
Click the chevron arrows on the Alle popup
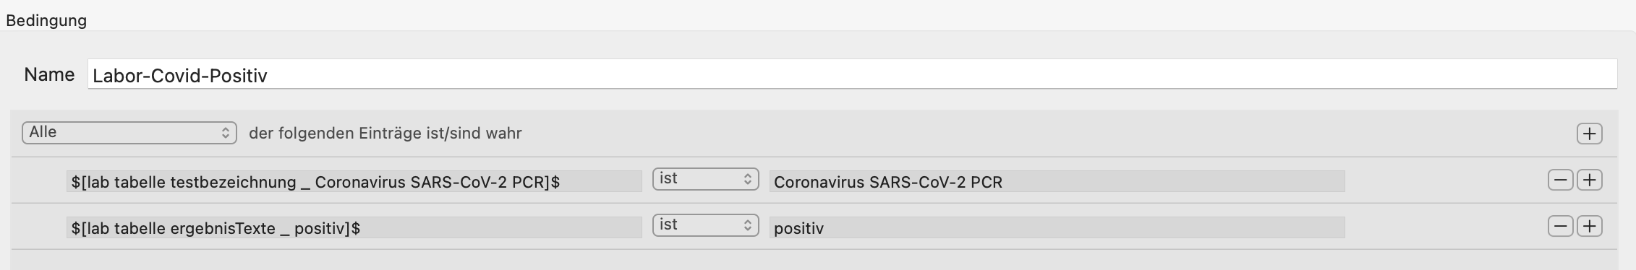point(226,133)
